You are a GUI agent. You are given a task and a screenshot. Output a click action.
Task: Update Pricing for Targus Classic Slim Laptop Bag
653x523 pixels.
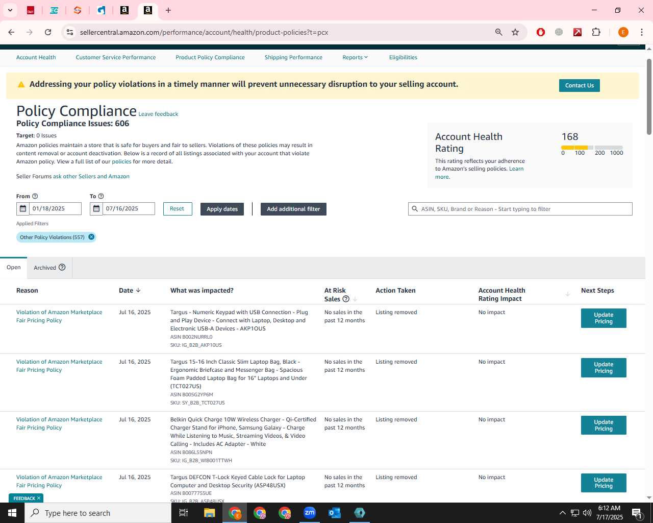[604, 368]
